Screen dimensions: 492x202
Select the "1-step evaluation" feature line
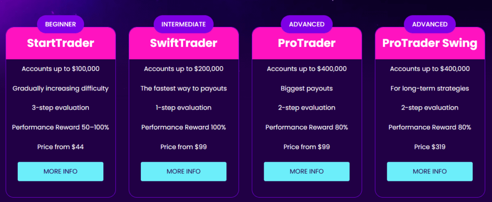[x=184, y=108]
